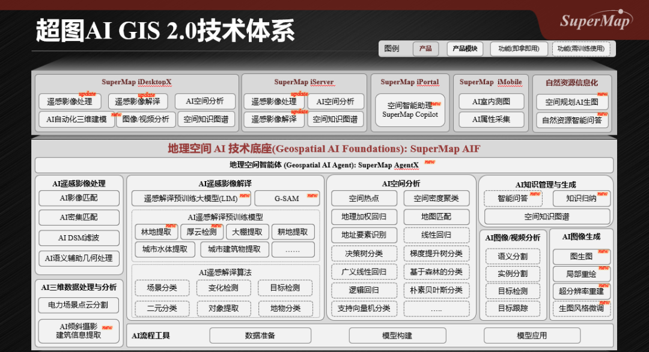This screenshot has height=352, width=649.
Task: Open 遥感解译预训练大模型(LIM) box
Action: tap(191, 199)
